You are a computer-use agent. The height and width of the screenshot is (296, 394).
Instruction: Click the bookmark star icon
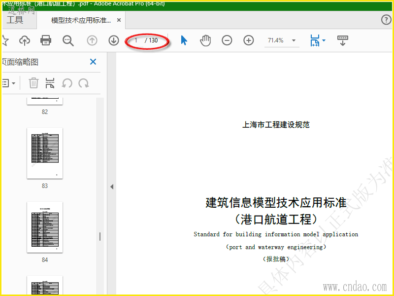click(5, 40)
